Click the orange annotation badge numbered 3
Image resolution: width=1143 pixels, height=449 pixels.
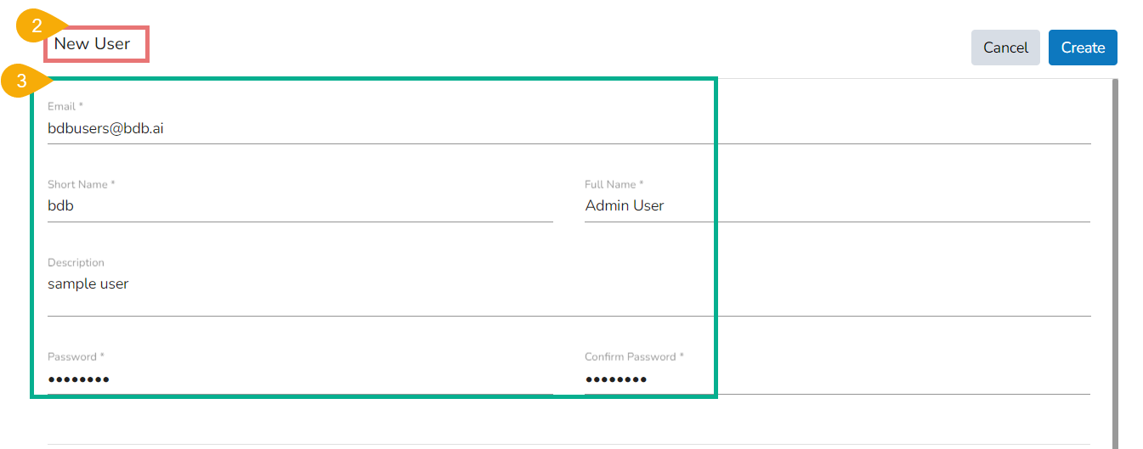(22, 81)
